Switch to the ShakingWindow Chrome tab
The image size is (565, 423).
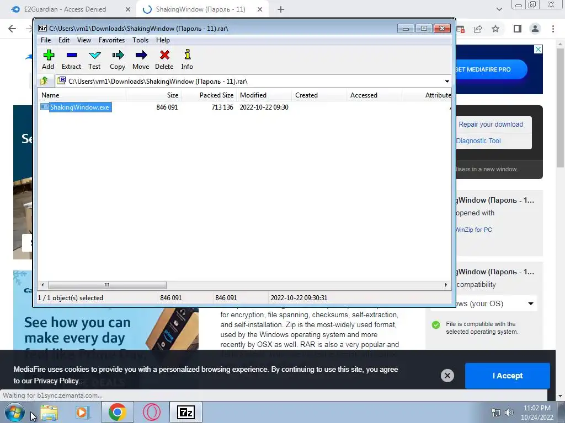point(201,9)
